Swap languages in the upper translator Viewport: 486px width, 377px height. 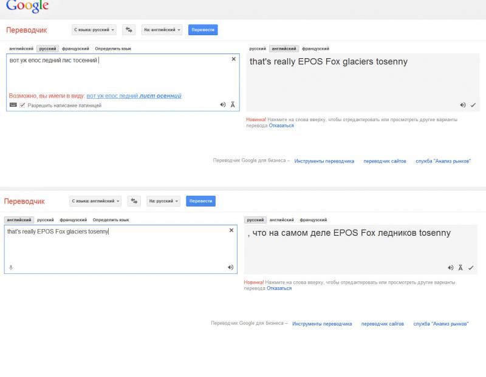click(129, 29)
